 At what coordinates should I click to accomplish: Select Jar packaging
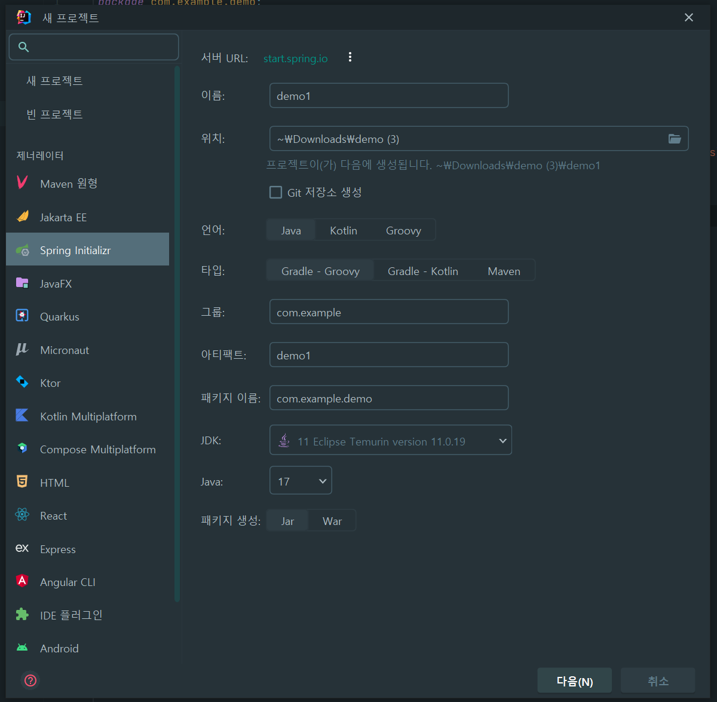[287, 521]
